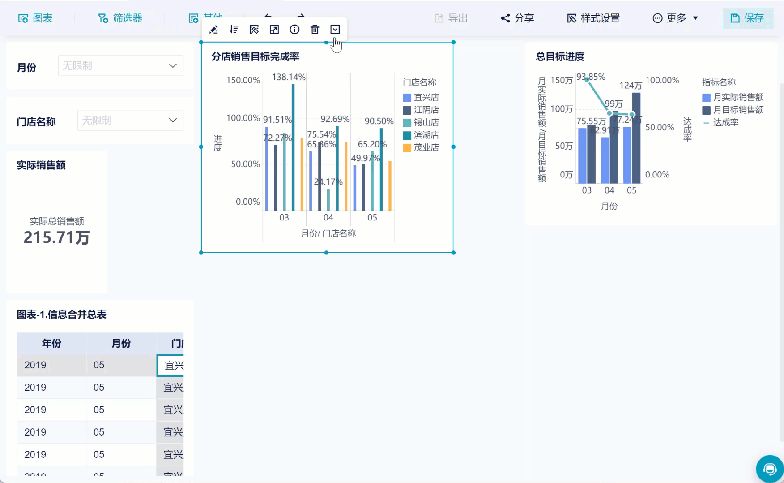Screen dimensions: 784x483
Task: Expand the 更多 dropdown menu
Action: [x=675, y=18]
